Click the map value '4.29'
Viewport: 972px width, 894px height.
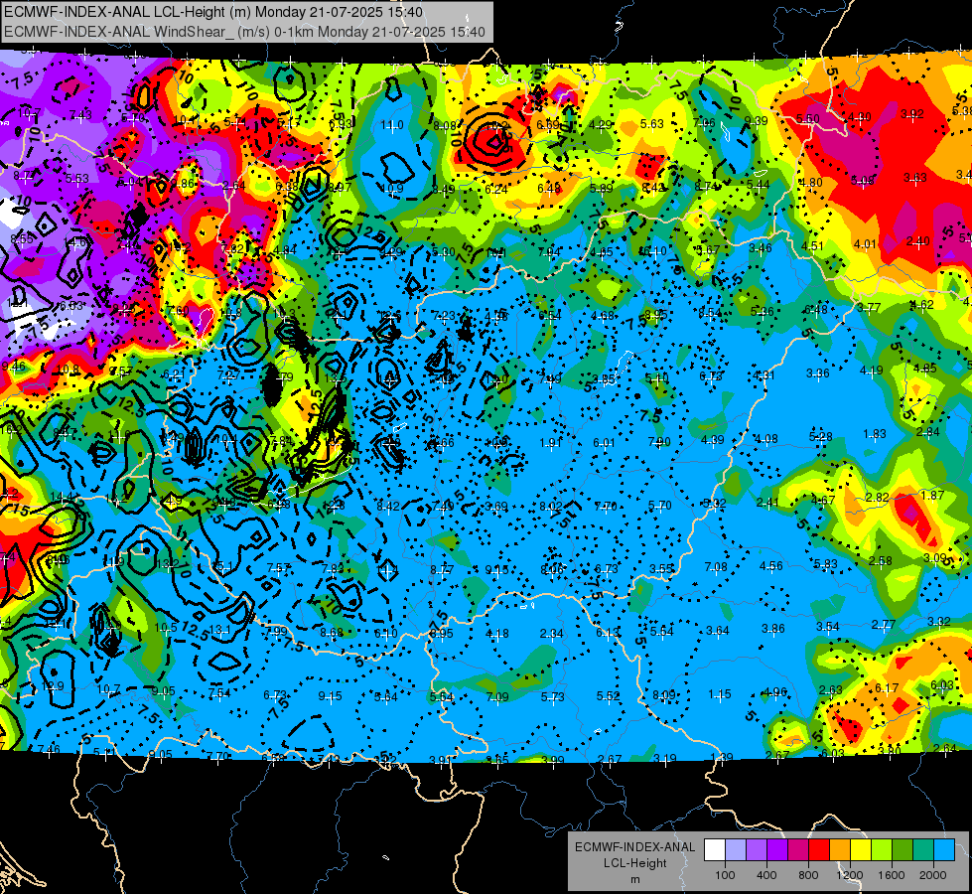(600, 124)
